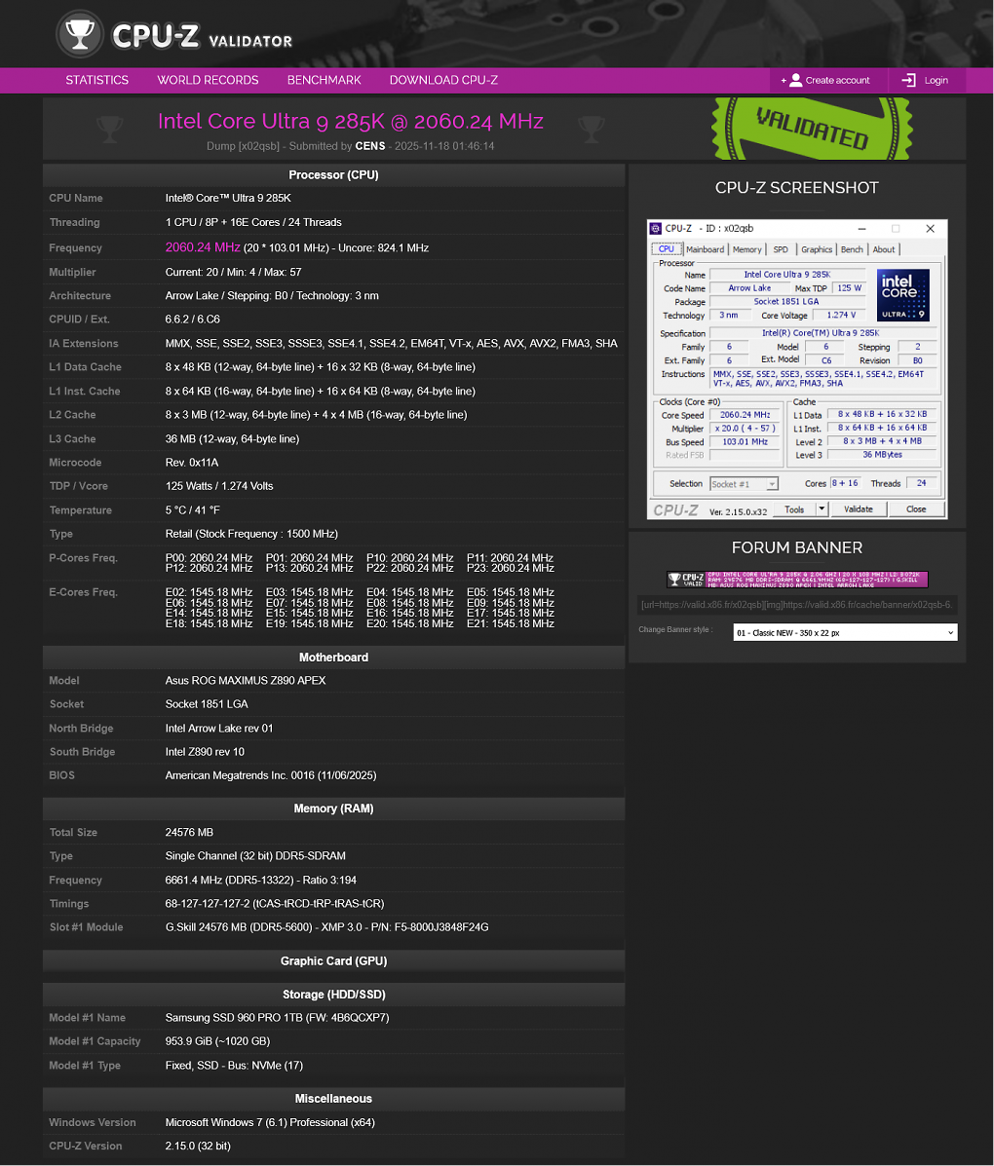994x1166 pixels.
Task: Open the Socket #1 selection dropdown
Action: (x=744, y=484)
